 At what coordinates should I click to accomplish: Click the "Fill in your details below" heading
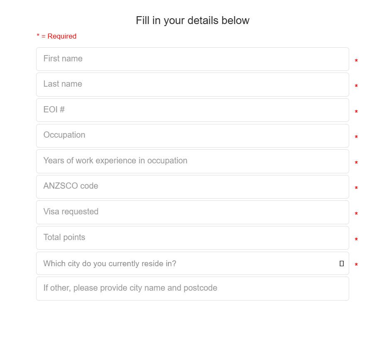[x=193, y=20]
